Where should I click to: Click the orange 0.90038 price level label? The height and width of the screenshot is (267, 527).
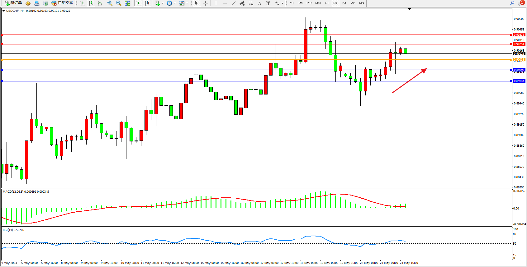(x=519, y=60)
